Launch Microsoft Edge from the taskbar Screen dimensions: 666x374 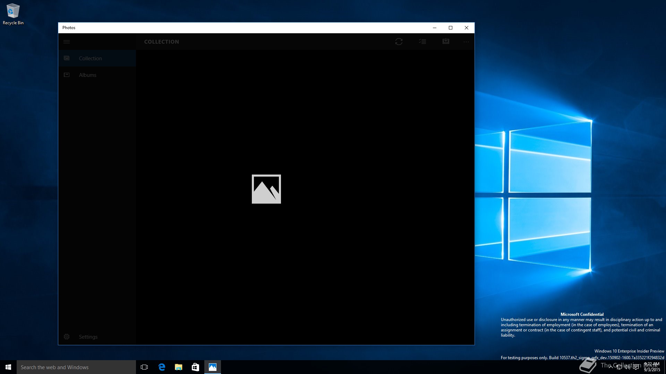point(162,367)
